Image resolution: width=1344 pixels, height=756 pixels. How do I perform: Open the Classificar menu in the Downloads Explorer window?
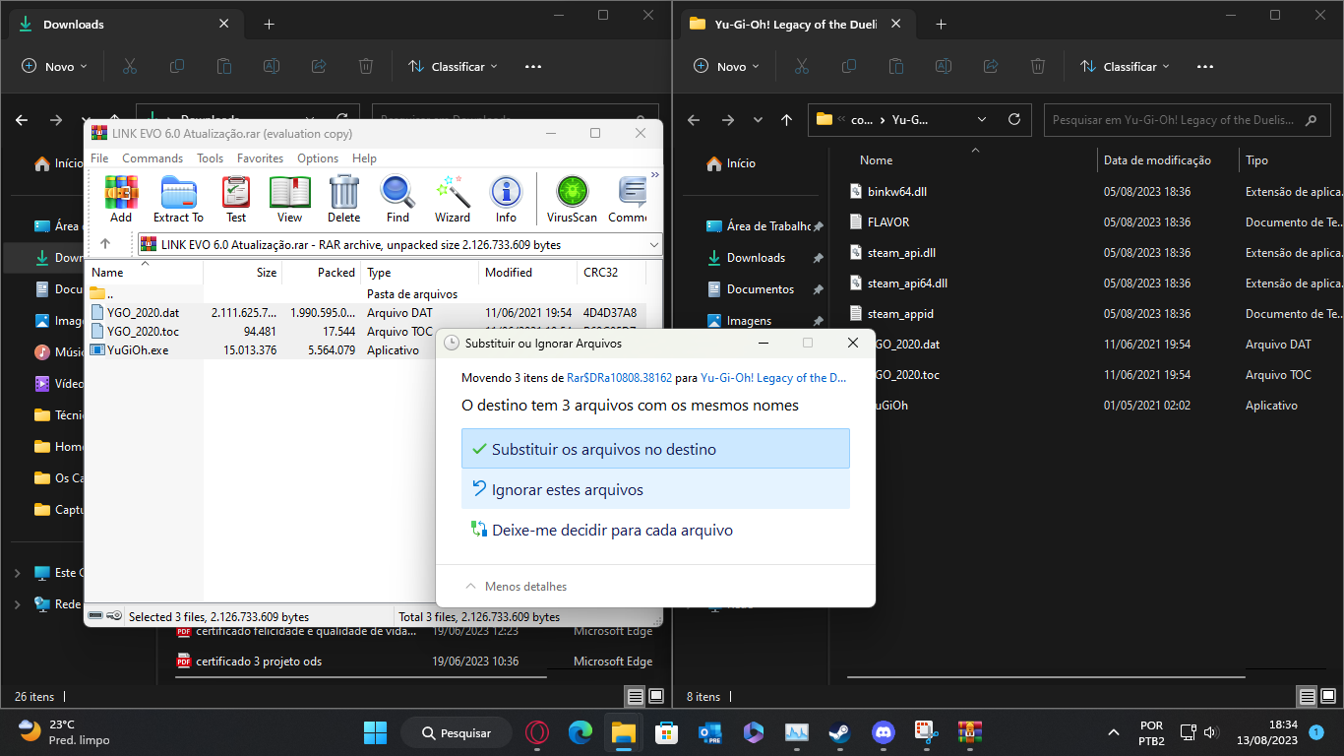coord(453,67)
